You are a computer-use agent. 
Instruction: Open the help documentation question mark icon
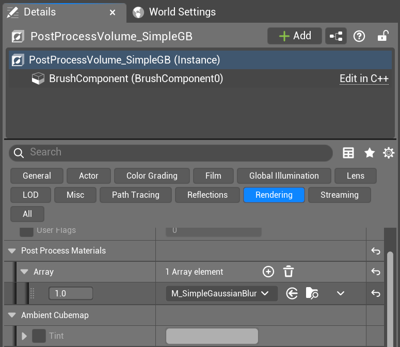point(359,36)
